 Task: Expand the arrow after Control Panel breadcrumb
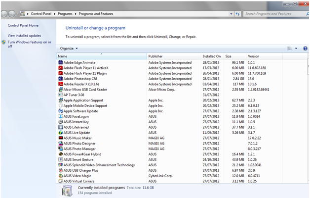tap(55, 14)
